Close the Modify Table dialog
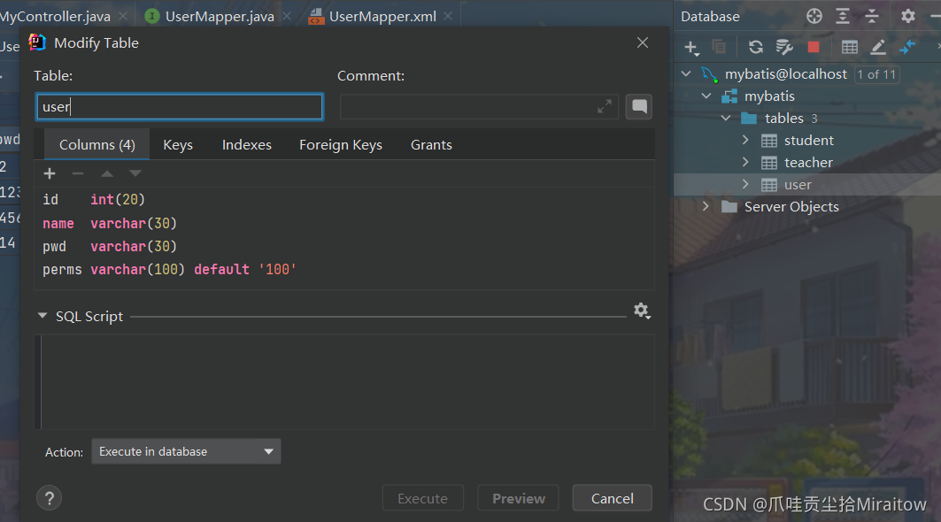The width and height of the screenshot is (941, 522). 642,42
